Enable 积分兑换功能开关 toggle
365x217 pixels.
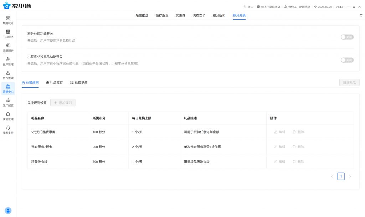(x=347, y=37)
